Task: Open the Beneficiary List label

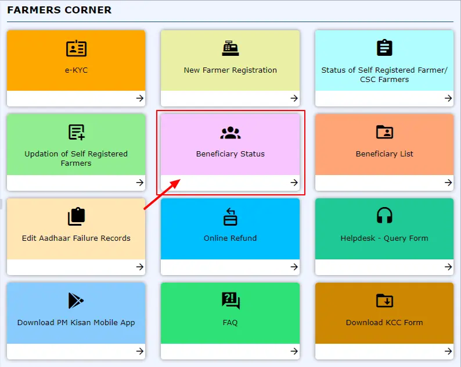Action: click(x=384, y=154)
